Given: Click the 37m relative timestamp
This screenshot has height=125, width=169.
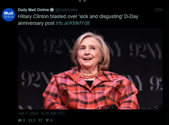Looking at the screenshot, I should pyautogui.click(x=159, y=10).
